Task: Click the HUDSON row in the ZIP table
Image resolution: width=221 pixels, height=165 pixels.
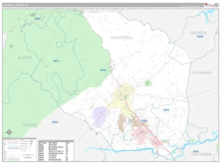Action: coord(56,155)
